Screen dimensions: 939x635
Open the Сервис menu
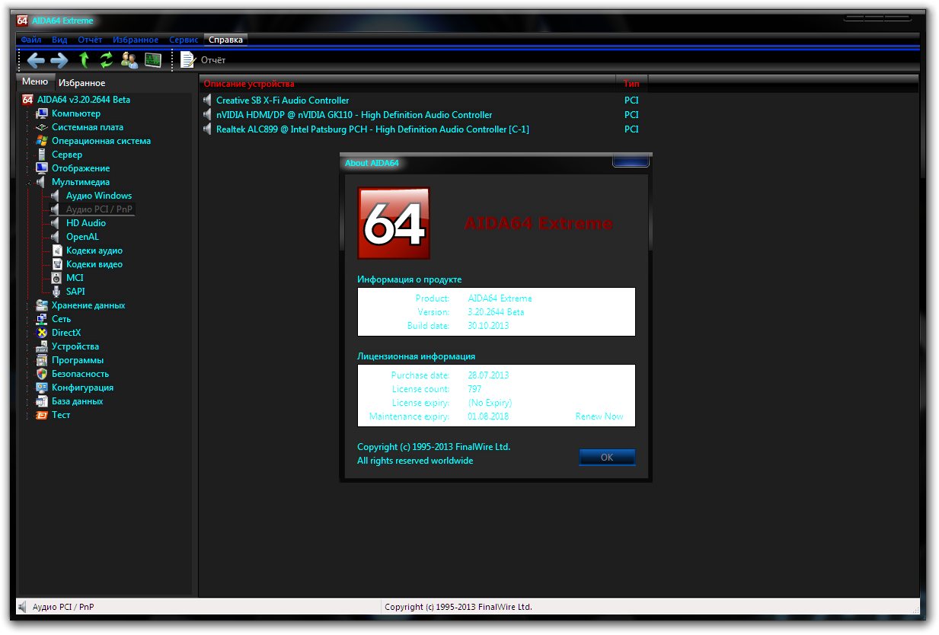[x=184, y=40]
